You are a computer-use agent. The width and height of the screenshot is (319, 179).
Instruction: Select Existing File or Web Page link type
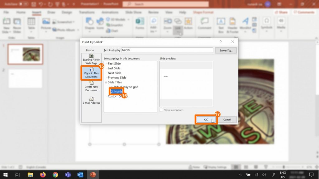(91, 59)
